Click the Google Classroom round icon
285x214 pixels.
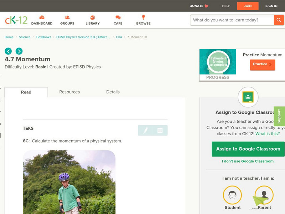pos(248,97)
